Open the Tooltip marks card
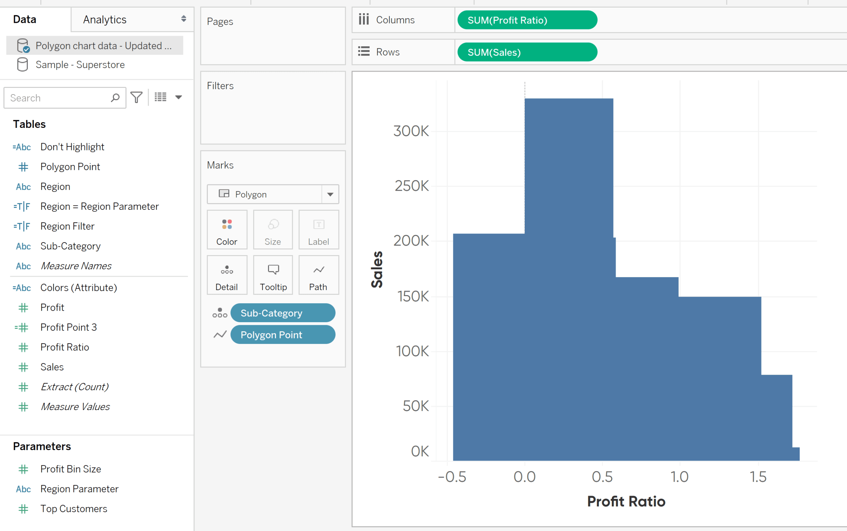 click(x=273, y=275)
